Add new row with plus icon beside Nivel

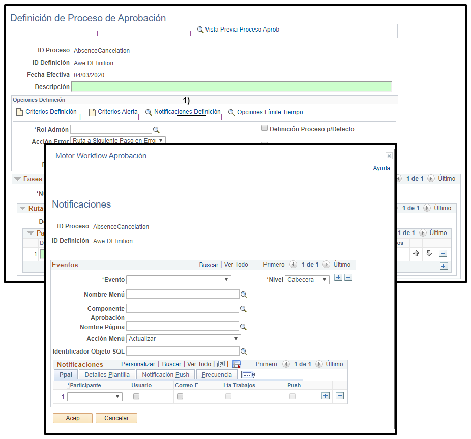click(x=338, y=278)
